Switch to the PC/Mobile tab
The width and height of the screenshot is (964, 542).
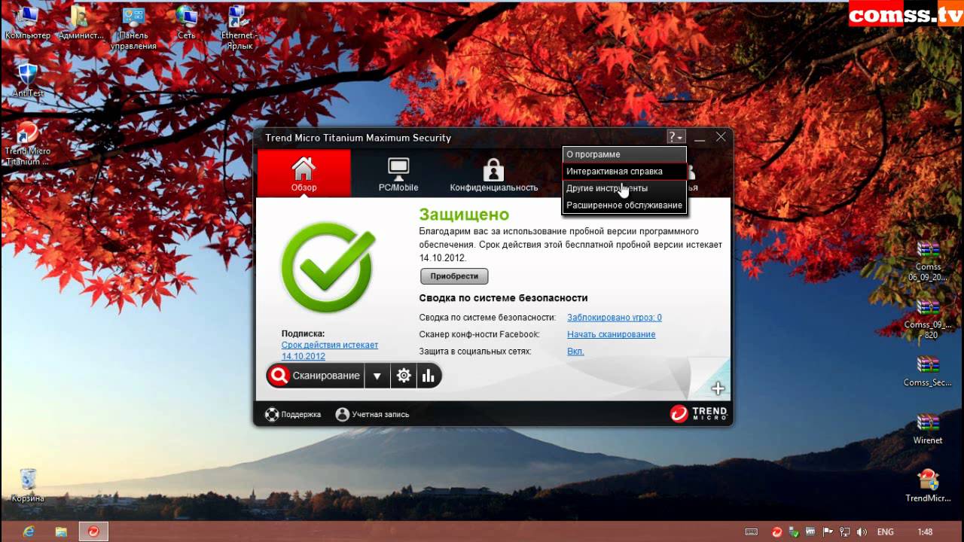[x=398, y=174]
